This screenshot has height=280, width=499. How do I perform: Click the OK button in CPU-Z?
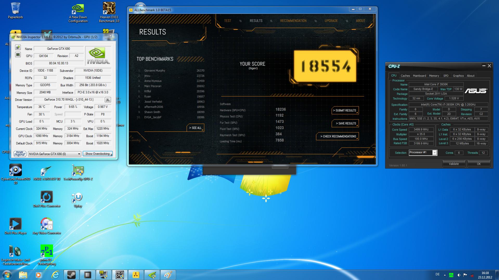point(479,164)
